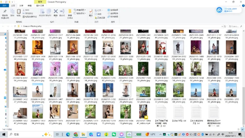Refresh the current folder view
This screenshot has width=245, height=138.
pos(225,26)
